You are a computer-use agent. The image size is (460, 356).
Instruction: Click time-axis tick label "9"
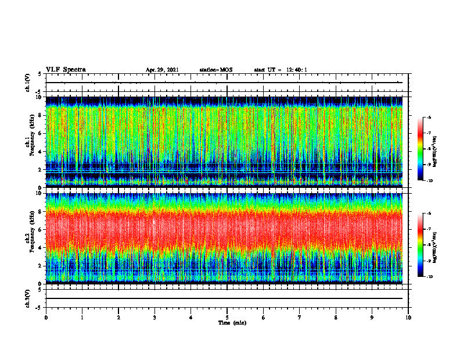(x=372, y=318)
